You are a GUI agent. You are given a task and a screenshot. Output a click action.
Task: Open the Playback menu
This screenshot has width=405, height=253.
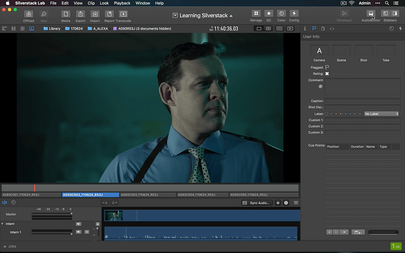(122, 3)
